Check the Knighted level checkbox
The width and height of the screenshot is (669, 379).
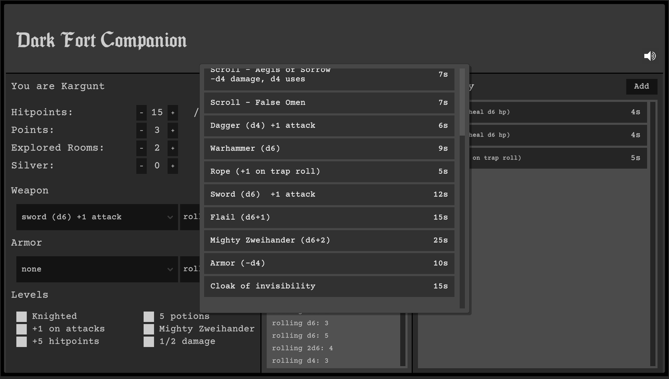coord(22,316)
